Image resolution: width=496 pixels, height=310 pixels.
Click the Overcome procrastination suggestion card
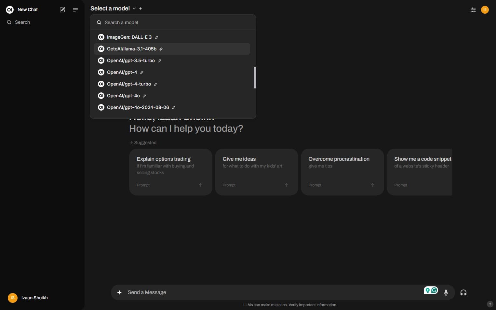click(x=342, y=172)
